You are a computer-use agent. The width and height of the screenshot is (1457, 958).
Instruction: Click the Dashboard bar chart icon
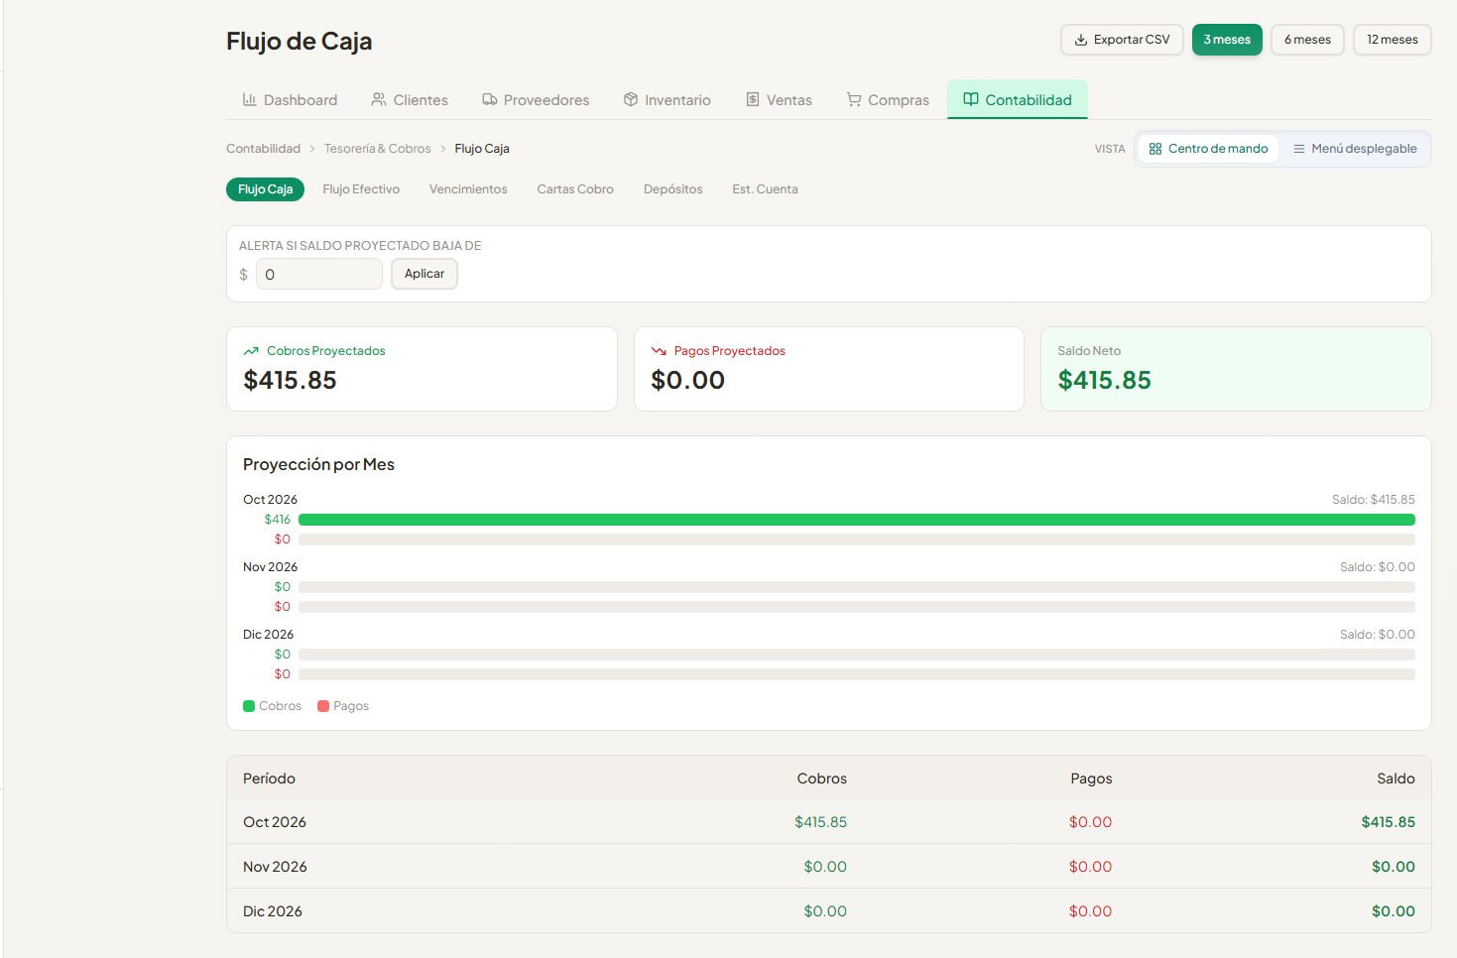pyautogui.click(x=250, y=99)
